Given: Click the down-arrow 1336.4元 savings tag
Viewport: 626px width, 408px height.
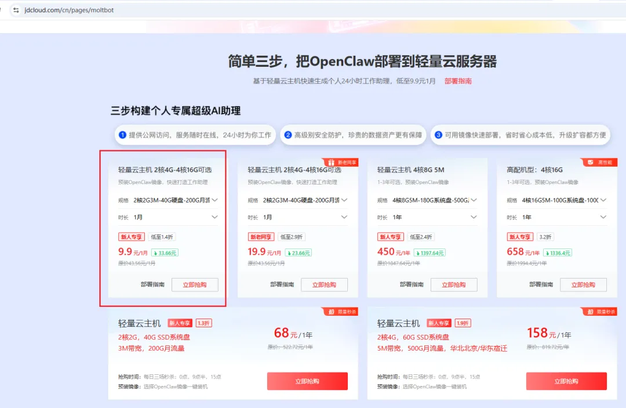Looking at the screenshot, I should coord(558,253).
